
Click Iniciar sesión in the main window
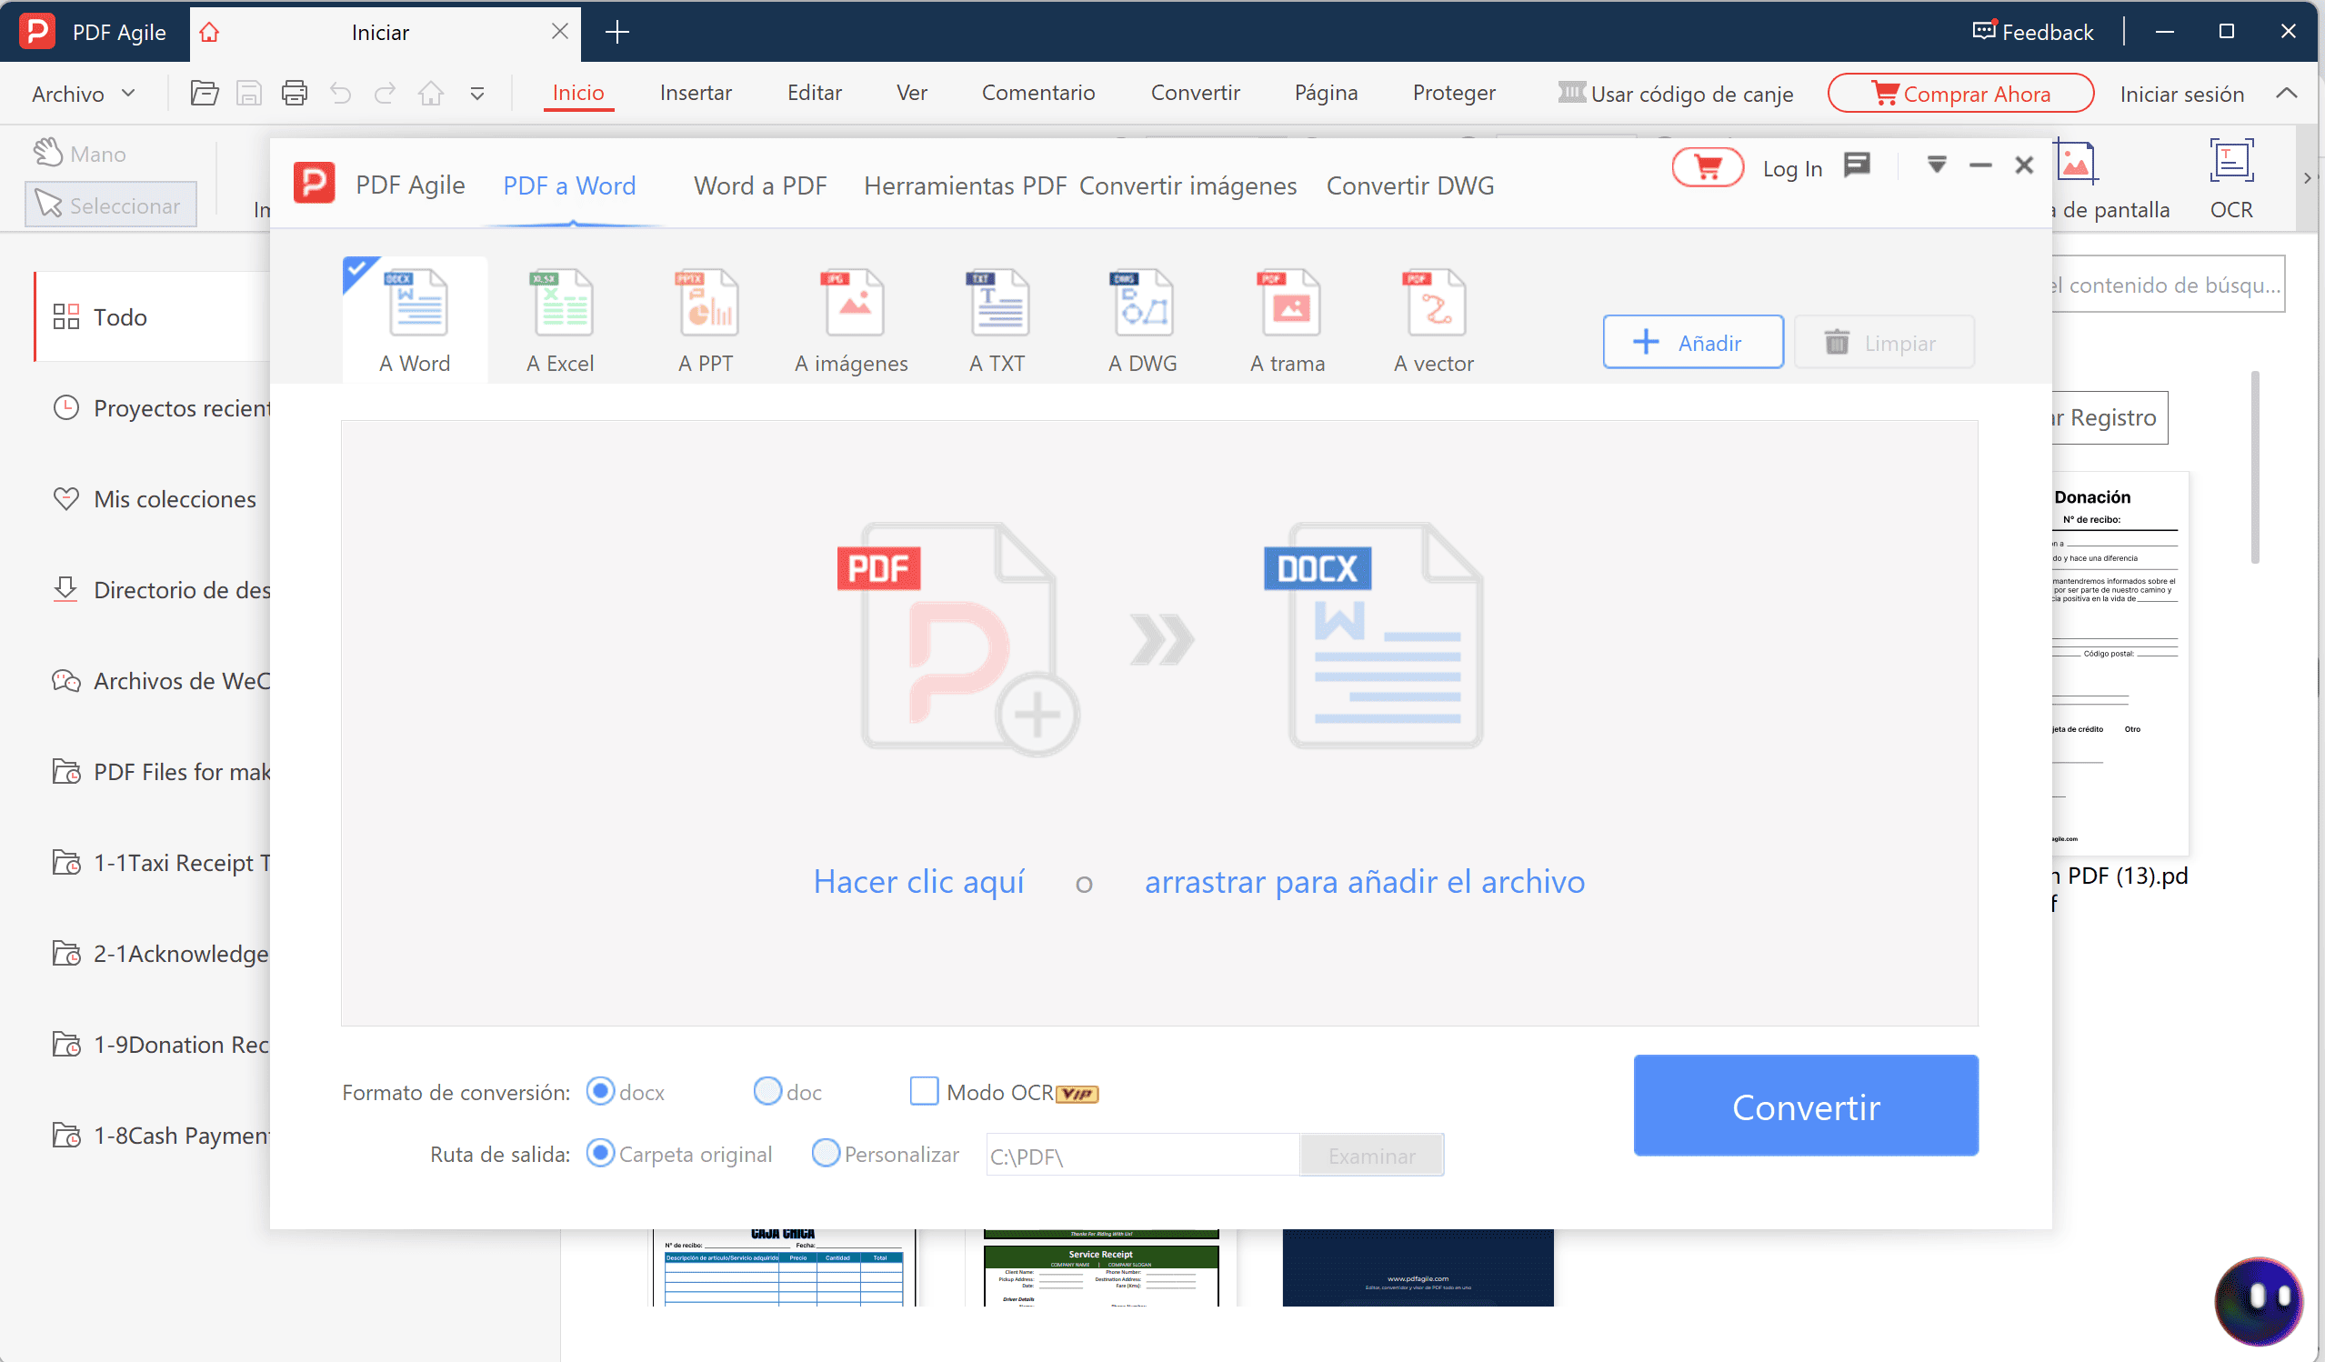[x=2182, y=94]
